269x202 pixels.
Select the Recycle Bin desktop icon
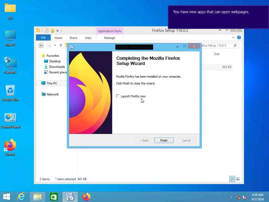point(10,93)
